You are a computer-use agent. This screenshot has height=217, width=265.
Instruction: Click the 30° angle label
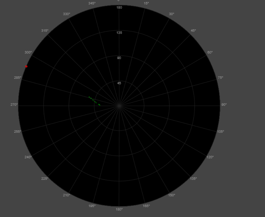coord(172,14)
